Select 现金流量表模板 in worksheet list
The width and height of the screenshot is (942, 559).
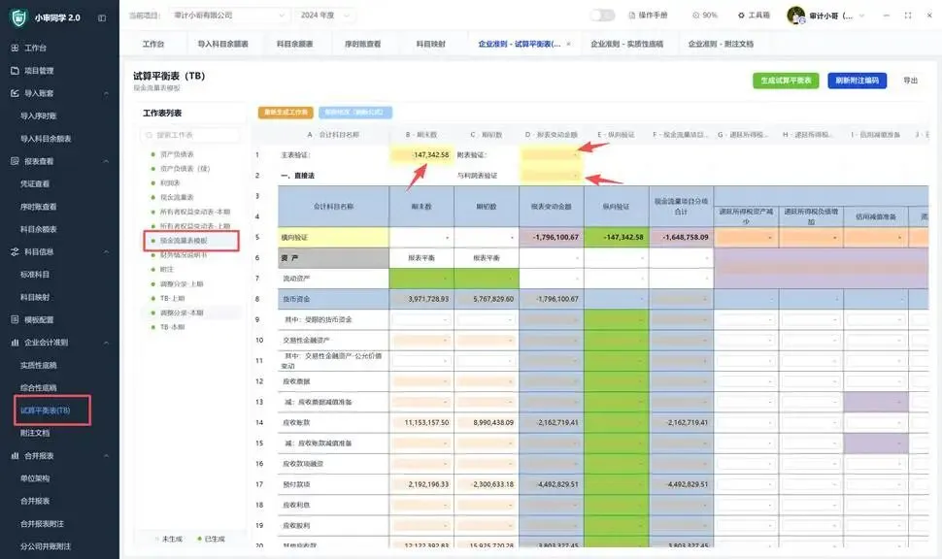point(184,240)
